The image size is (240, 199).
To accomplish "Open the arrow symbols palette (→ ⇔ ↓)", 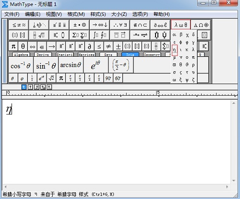I will coord(100,25).
